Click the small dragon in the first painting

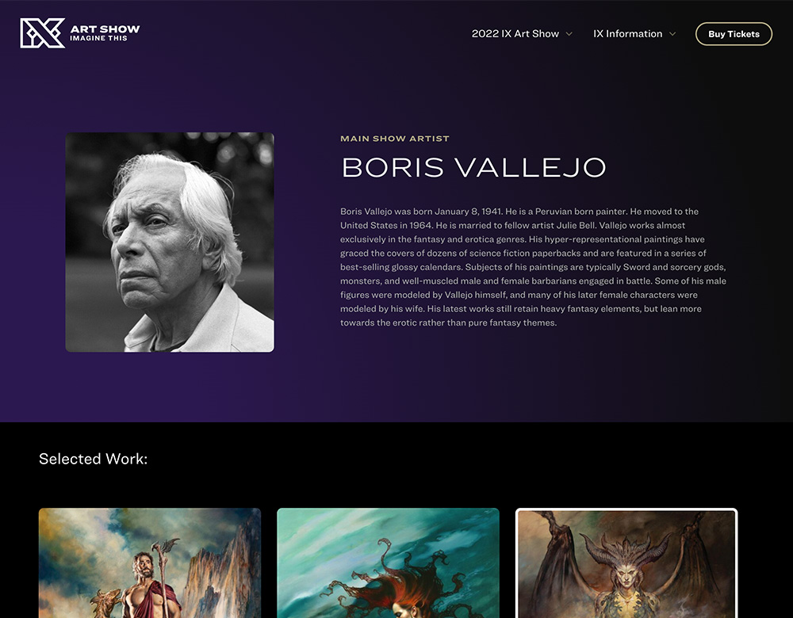[x=105, y=604]
